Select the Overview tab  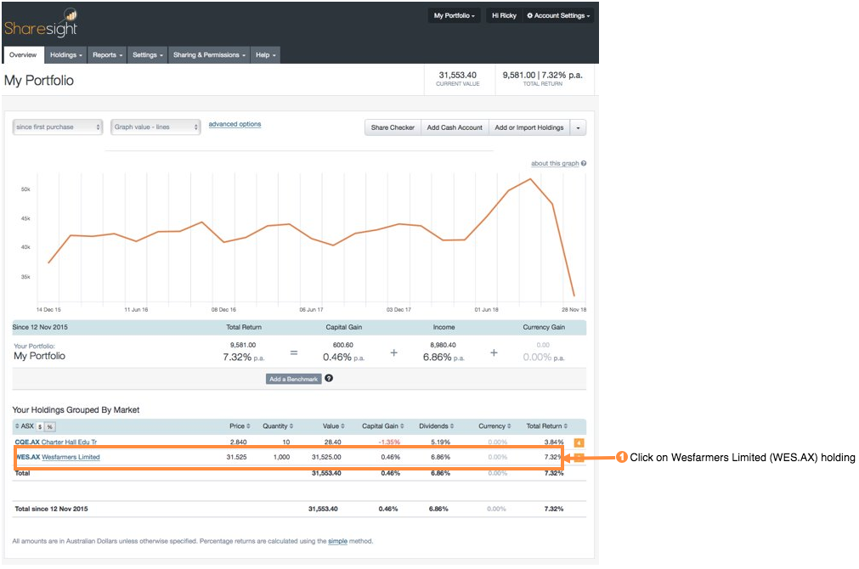pyautogui.click(x=23, y=54)
